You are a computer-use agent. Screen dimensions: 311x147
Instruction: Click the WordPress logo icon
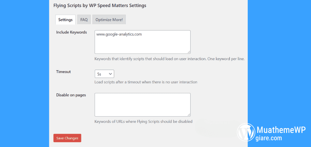tap(246, 132)
